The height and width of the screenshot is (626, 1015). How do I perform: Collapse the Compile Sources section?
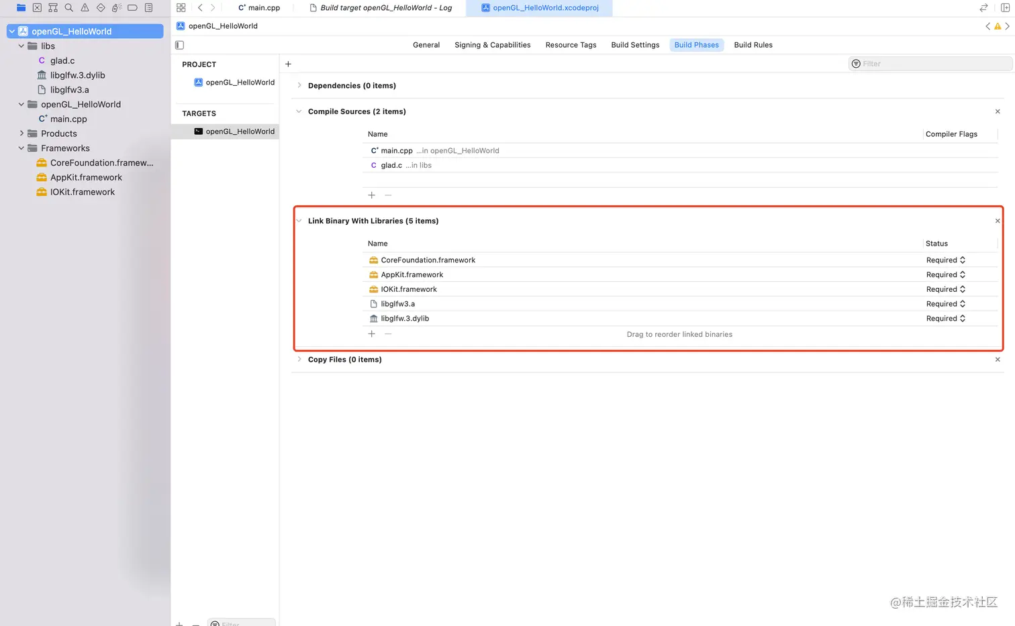coord(299,111)
